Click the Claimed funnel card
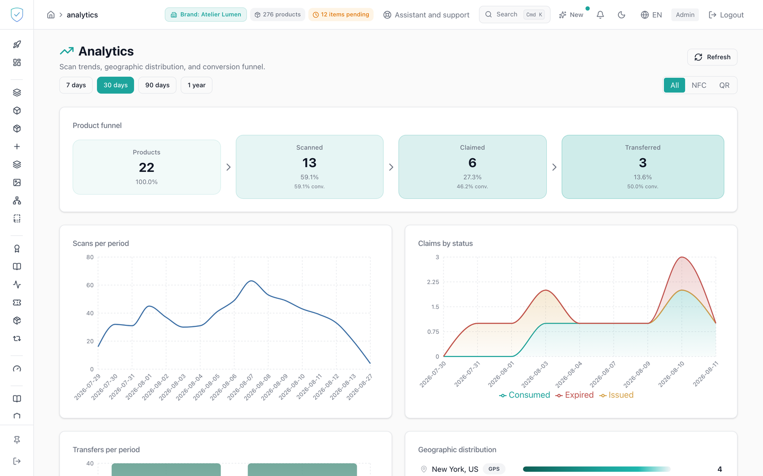Image resolution: width=763 pixels, height=476 pixels. pyautogui.click(x=473, y=167)
